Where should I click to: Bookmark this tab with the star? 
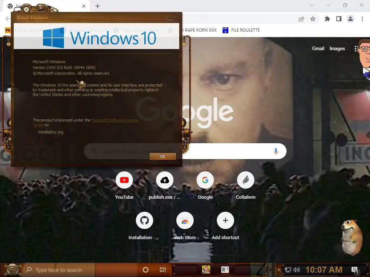coord(313,19)
